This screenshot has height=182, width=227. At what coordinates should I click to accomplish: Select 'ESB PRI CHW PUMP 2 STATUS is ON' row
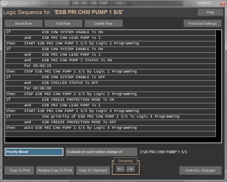click(x=77, y=60)
